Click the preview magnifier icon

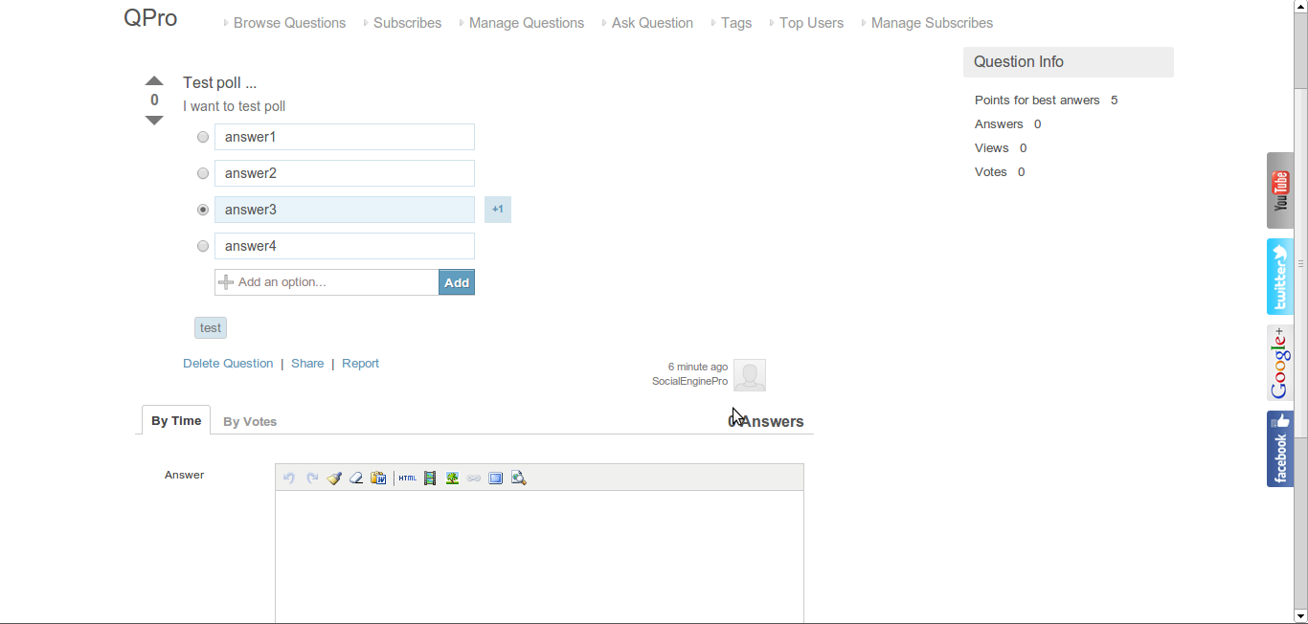519,478
